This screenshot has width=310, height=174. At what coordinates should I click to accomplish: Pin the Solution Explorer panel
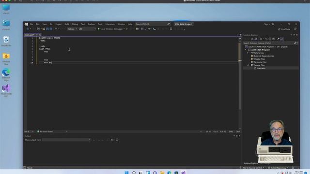(294, 35)
